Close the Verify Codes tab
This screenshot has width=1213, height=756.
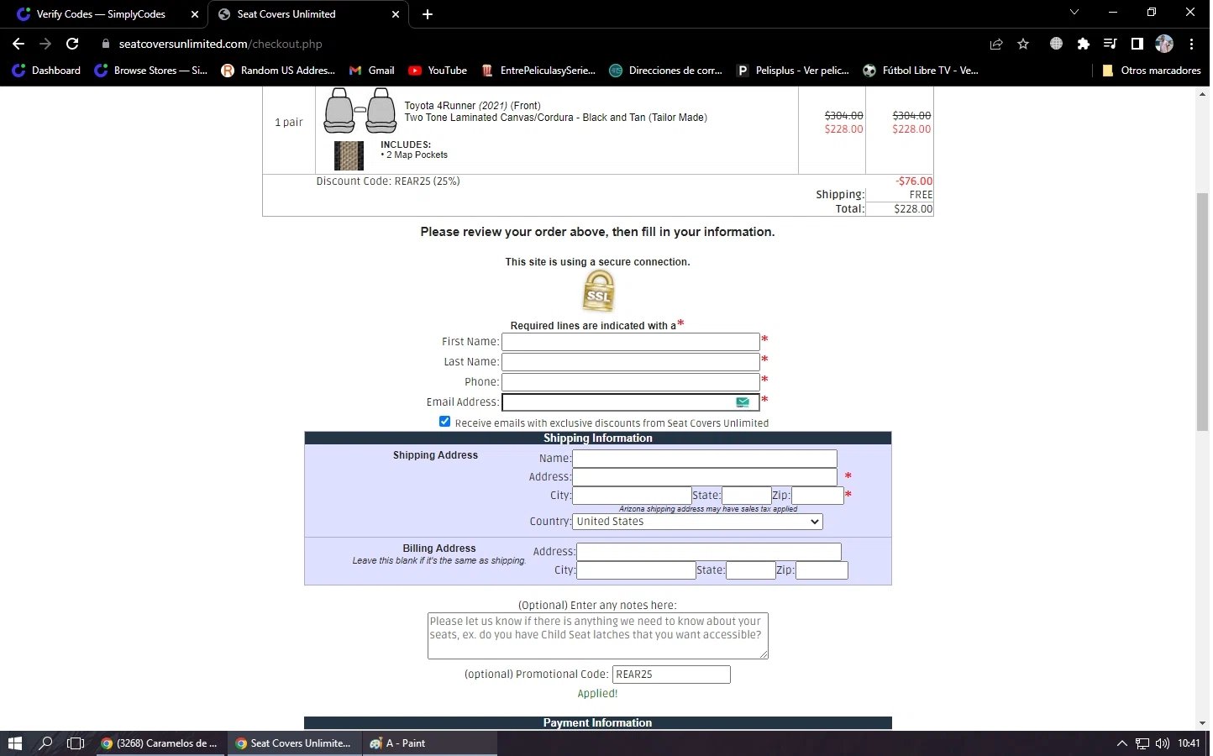[x=195, y=14]
